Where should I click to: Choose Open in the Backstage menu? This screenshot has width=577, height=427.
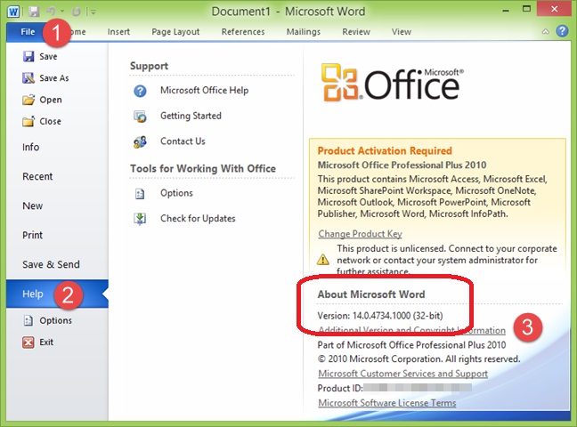tap(51, 100)
